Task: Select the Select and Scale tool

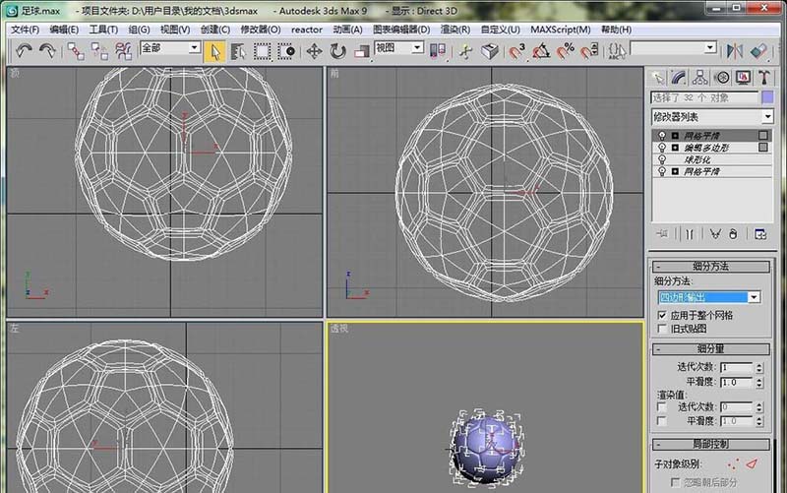Action: 362,51
